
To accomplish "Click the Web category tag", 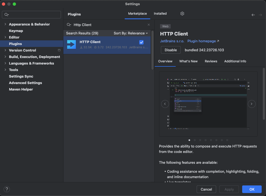I will [x=165, y=26].
